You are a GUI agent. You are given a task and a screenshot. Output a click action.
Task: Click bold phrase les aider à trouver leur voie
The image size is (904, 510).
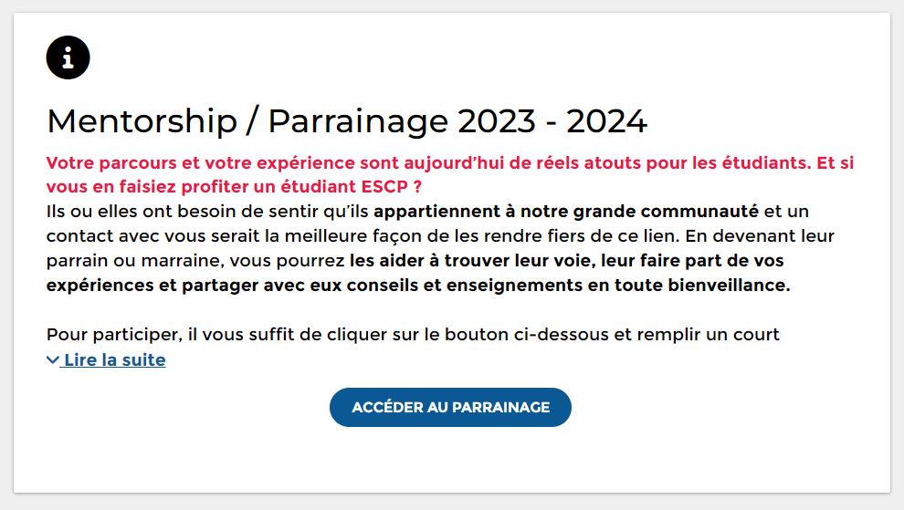point(471,261)
